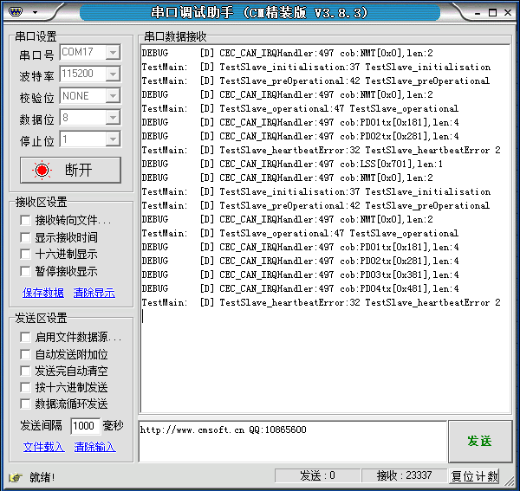Click the first TestSlave_operational:47 log line
The image size is (520, 491).
point(300,108)
